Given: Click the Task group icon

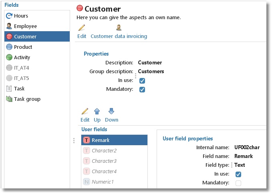Looking at the screenshot, I should pos(9,99).
